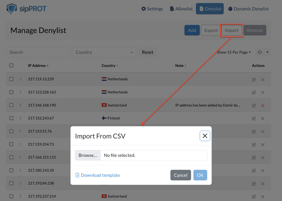Viewport: 282px width, 201px height.
Task: Delete the 217.146.168.190 entry
Action: pyautogui.click(x=262, y=105)
